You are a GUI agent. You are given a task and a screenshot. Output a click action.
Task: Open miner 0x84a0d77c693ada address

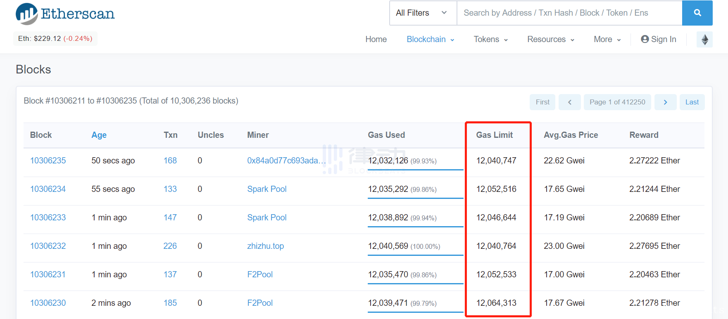pos(286,161)
